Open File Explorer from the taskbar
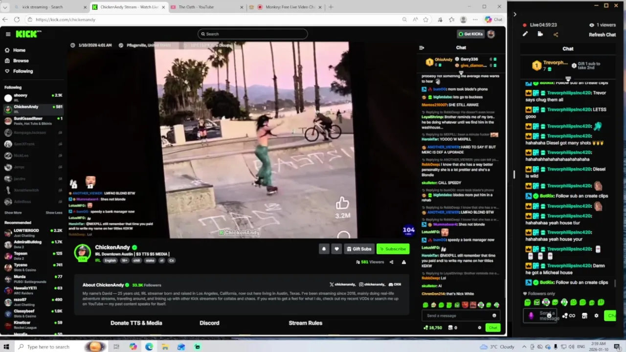Screen dimensions: 626x352 (165, 347)
